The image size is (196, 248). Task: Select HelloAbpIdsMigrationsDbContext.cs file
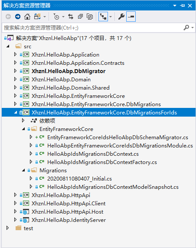point(93,154)
